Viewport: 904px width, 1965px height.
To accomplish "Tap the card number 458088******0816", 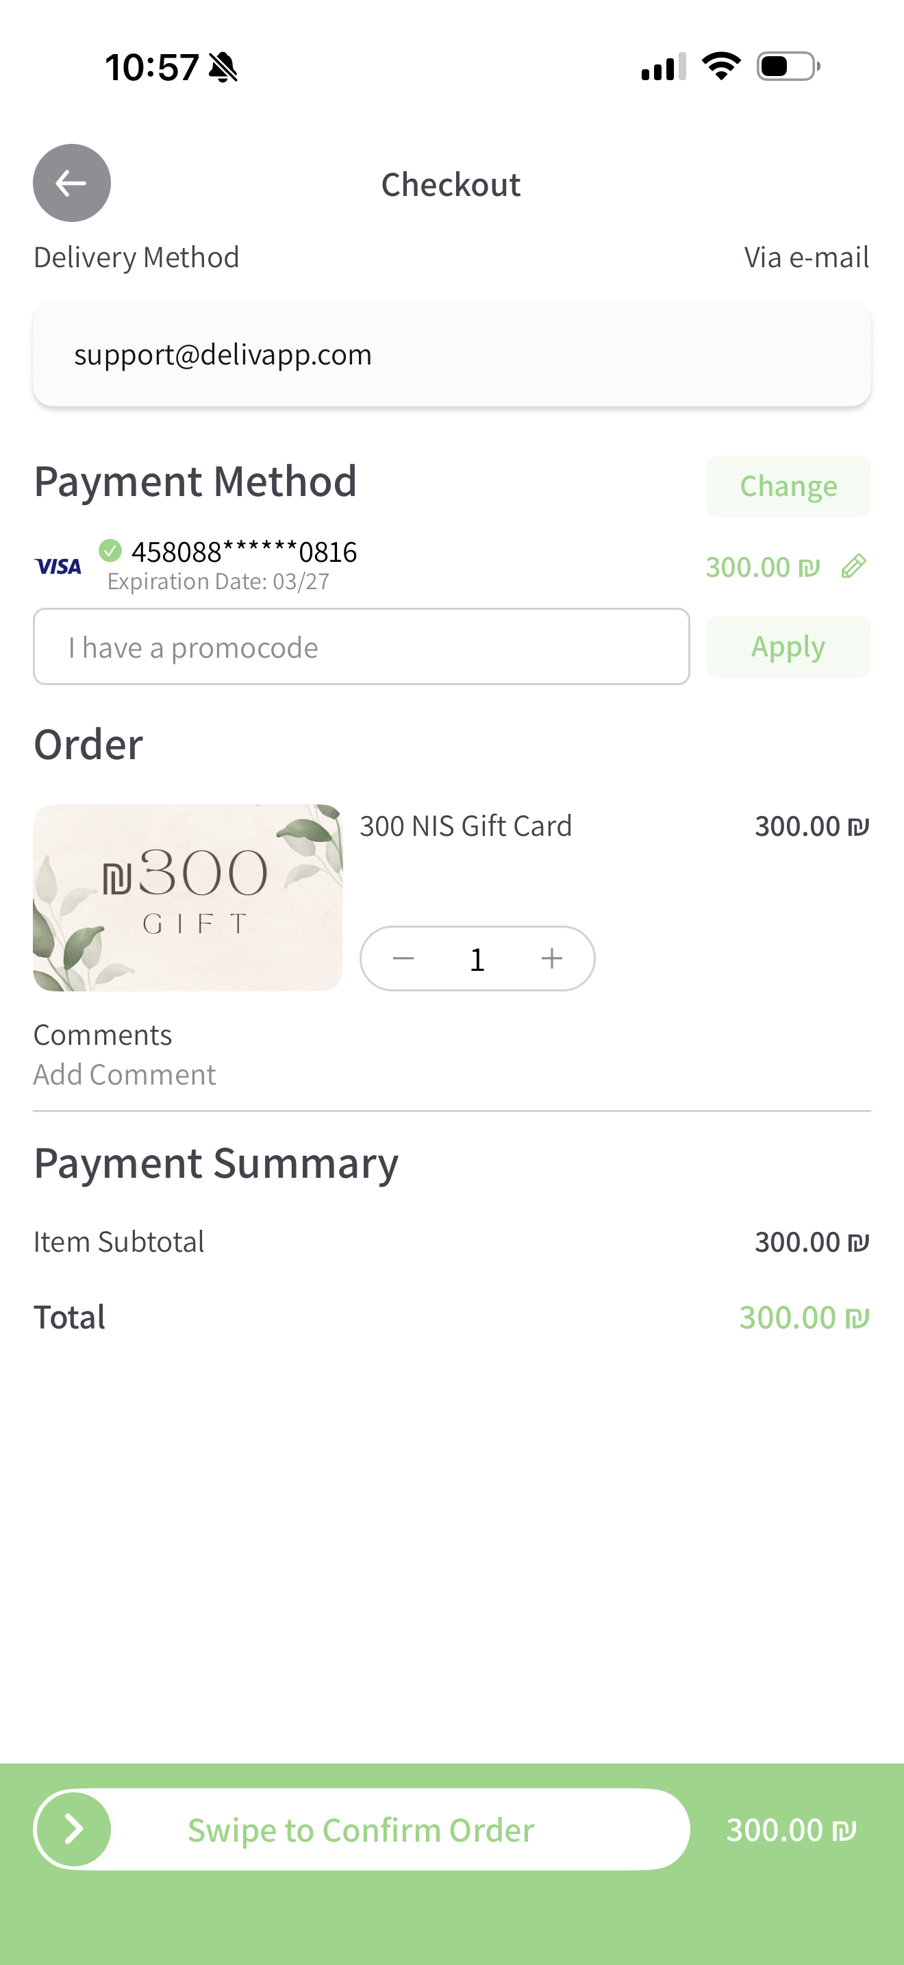I will tap(244, 552).
